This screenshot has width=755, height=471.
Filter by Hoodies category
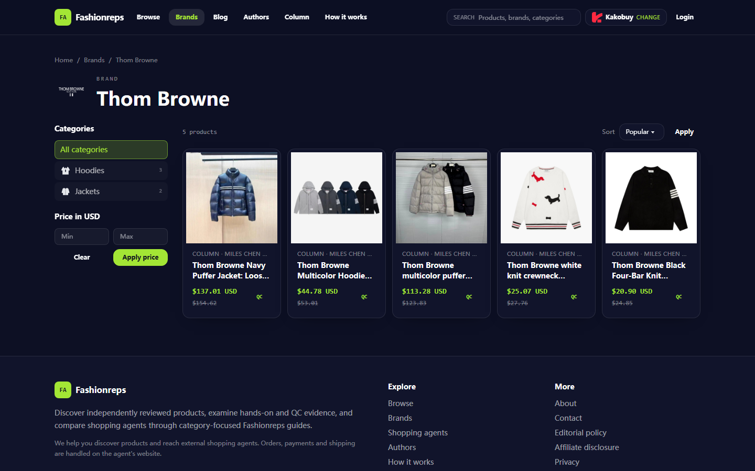tap(111, 171)
